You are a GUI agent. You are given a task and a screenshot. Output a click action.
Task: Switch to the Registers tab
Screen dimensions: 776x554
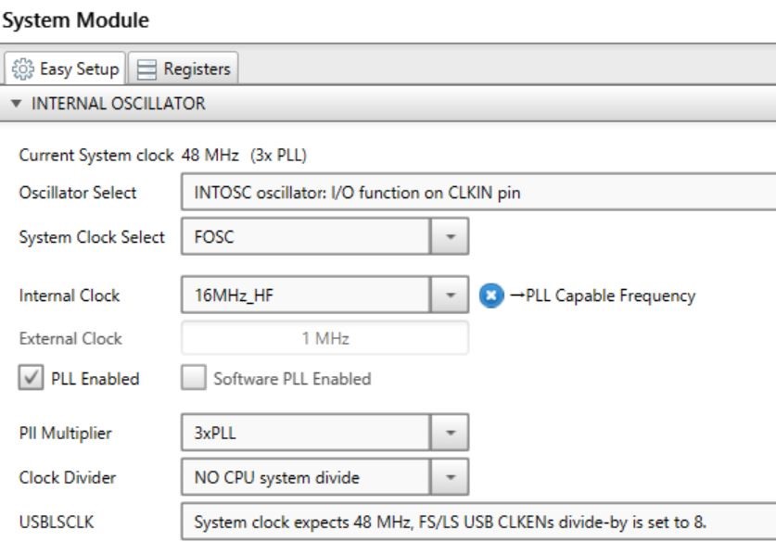coord(185,69)
